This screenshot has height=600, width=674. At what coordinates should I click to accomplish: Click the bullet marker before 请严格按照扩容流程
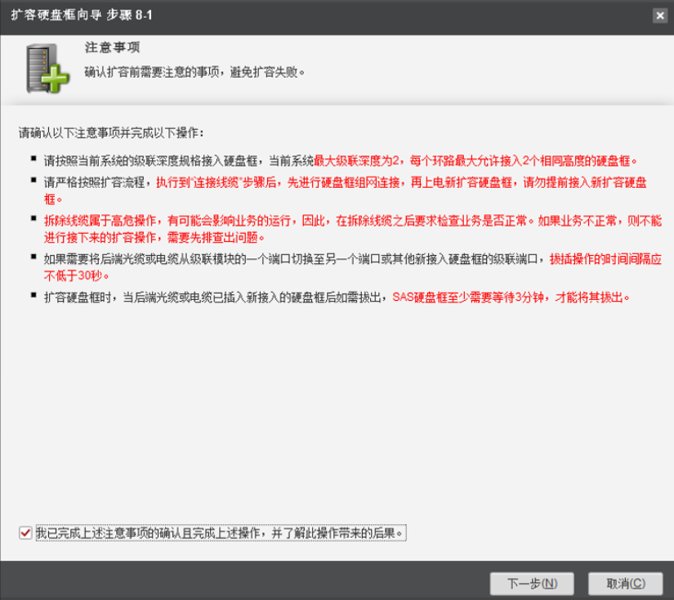tap(33, 180)
